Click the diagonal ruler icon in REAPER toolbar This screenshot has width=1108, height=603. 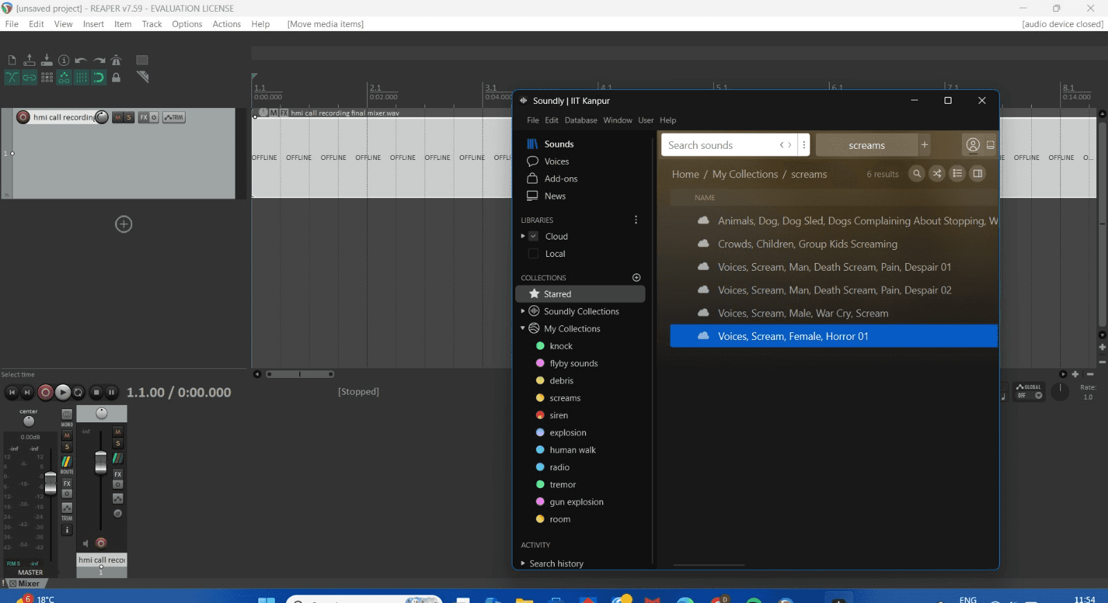click(143, 78)
